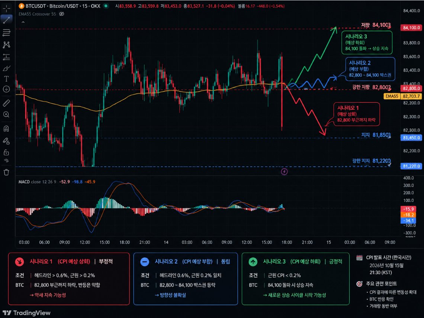Click the EMA55 Crossover 55 legend label

[37, 14]
